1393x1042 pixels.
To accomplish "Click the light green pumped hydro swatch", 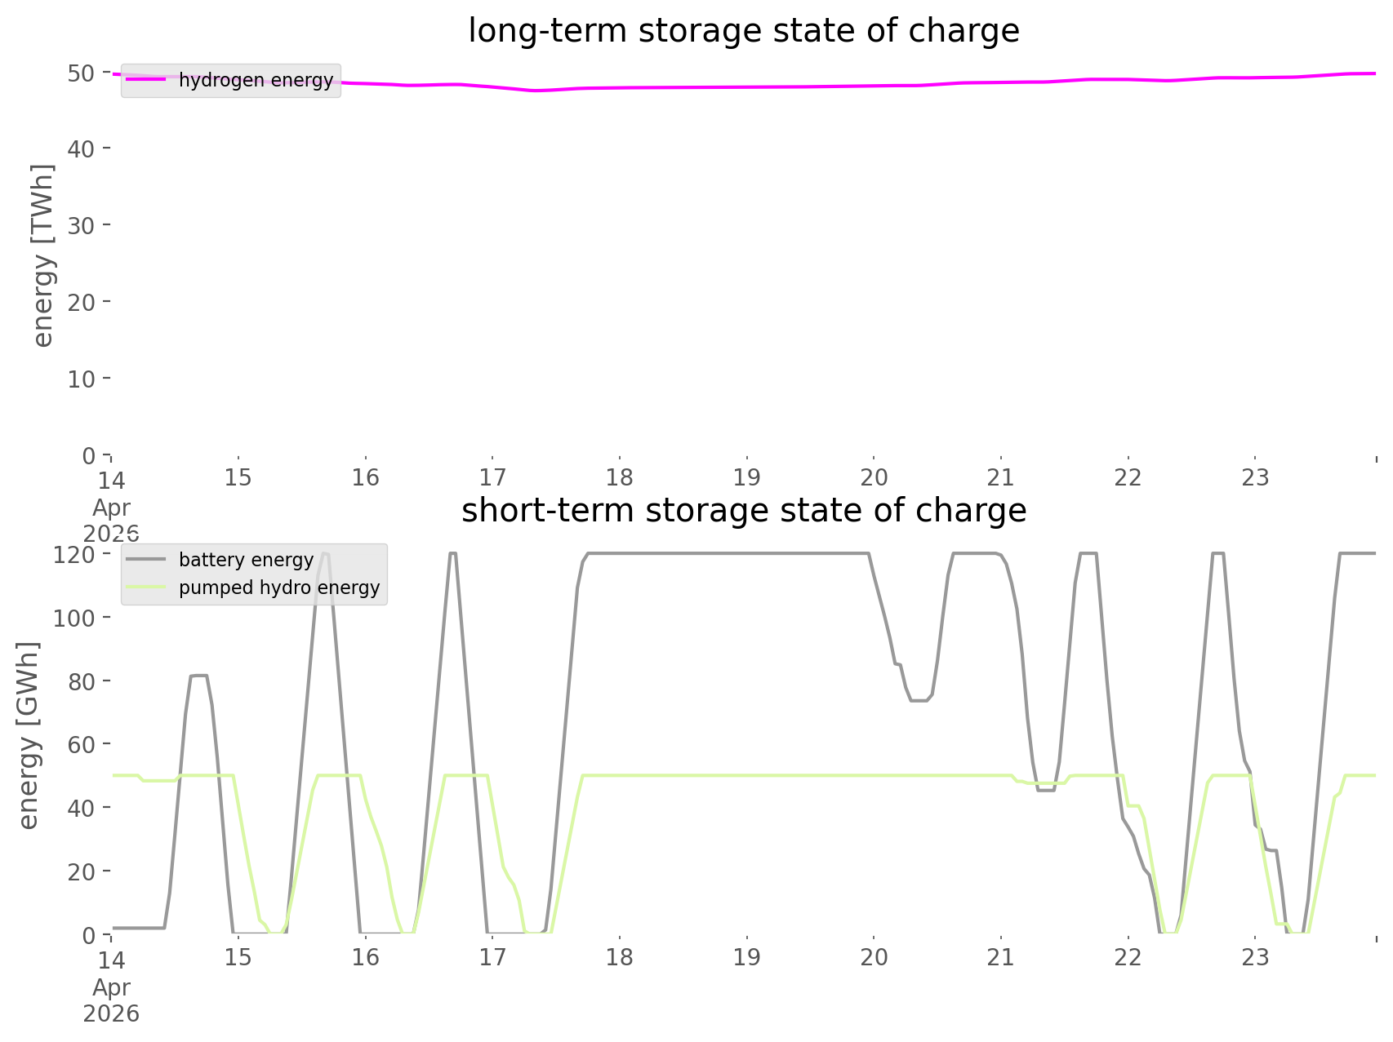I will (146, 588).
